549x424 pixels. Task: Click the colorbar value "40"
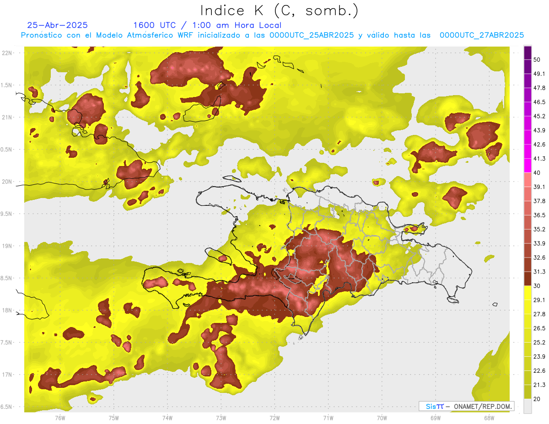(538, 173)
